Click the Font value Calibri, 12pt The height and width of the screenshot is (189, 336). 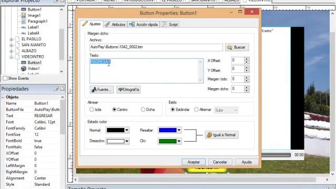coord(45,122)
